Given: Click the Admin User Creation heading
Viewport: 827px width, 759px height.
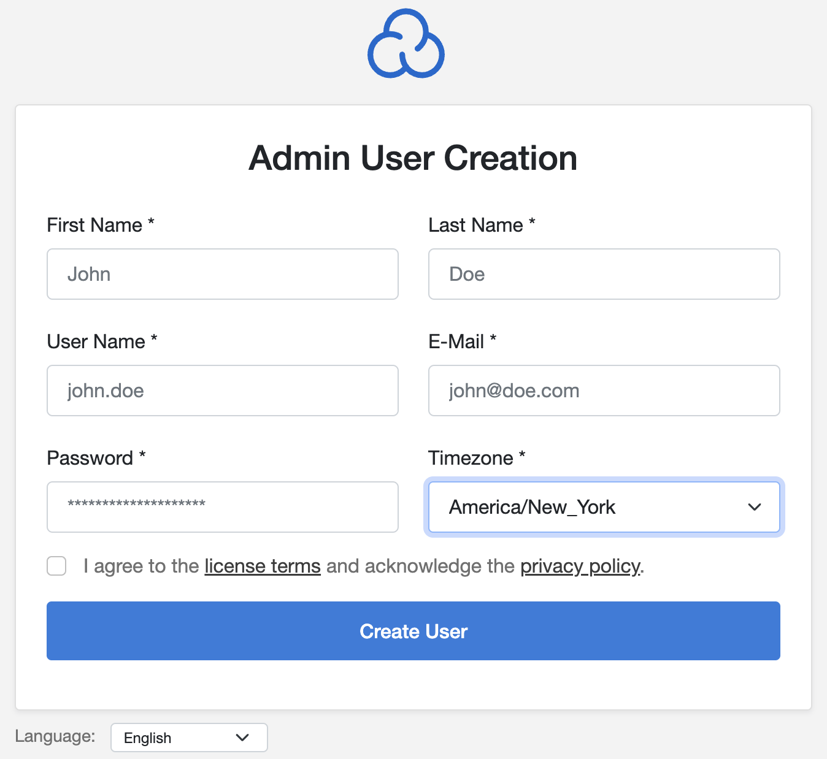Looking at the screenshot, I should (413, 158).
